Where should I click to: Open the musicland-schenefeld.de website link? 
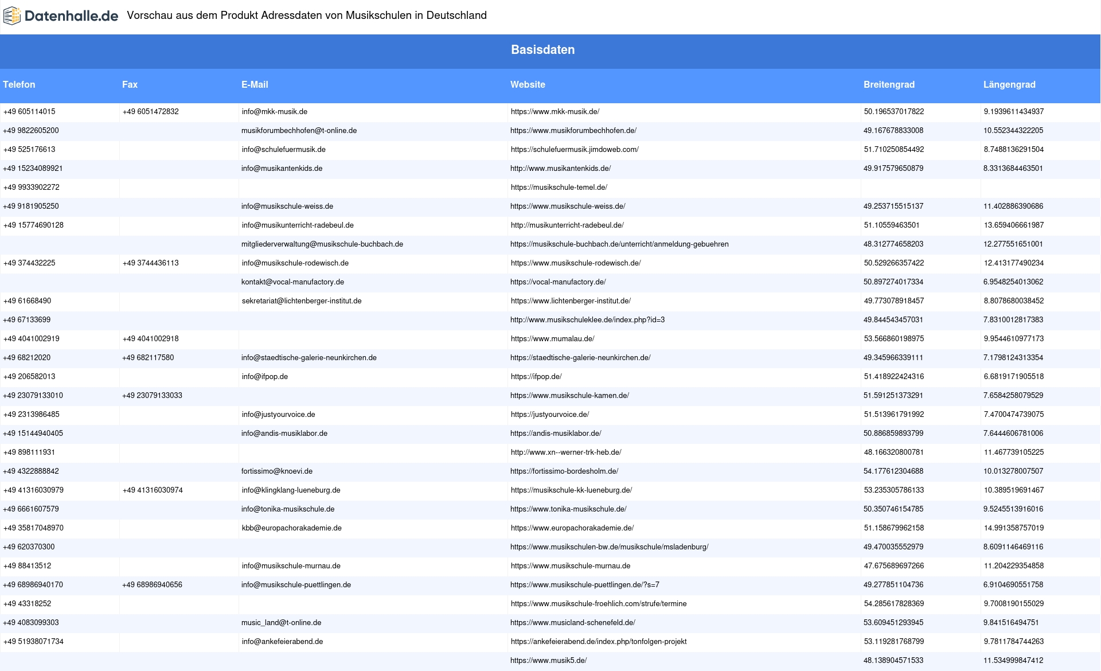[x=573, y=623]
